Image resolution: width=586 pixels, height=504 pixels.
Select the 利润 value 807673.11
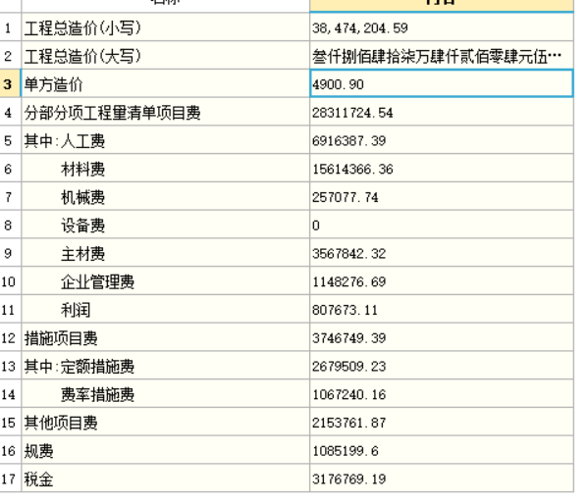pyautogui.click(x=442, y=310)
